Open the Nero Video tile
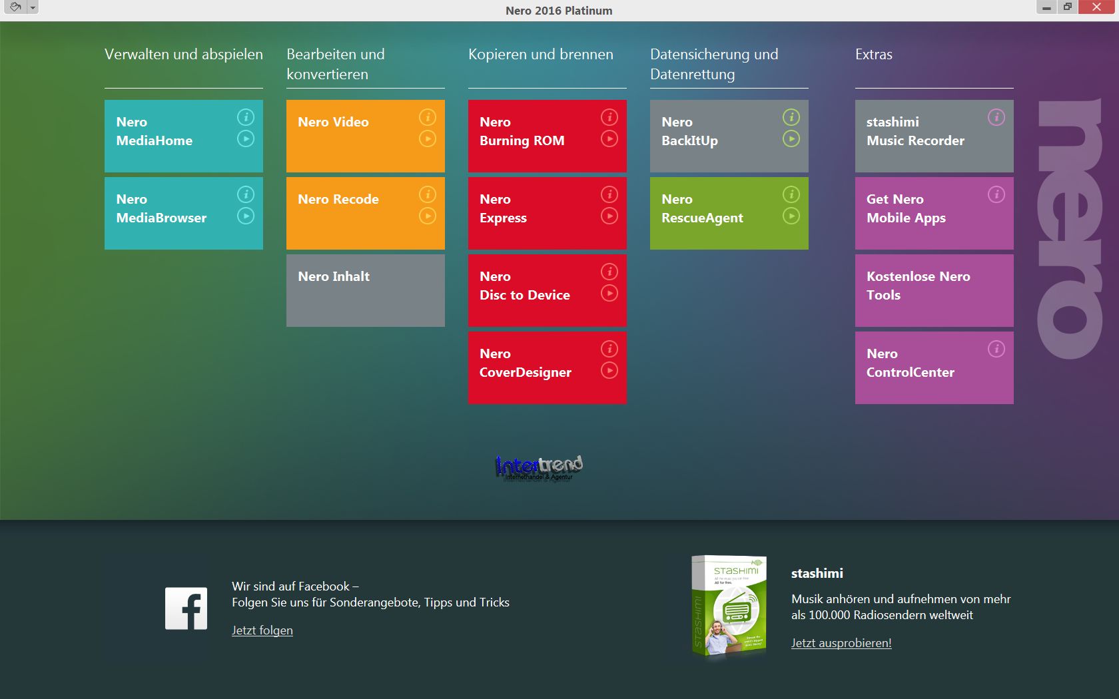 click(366, 136)
